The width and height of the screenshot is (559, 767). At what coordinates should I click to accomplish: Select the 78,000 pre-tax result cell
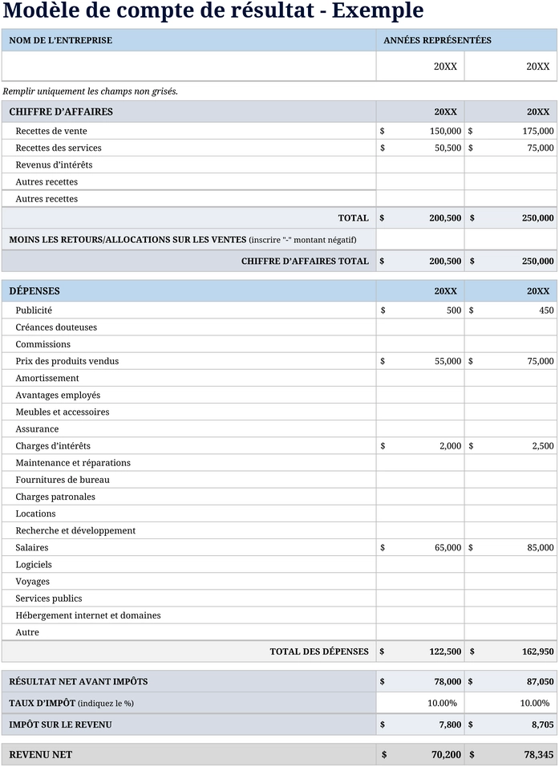(420, 681)
